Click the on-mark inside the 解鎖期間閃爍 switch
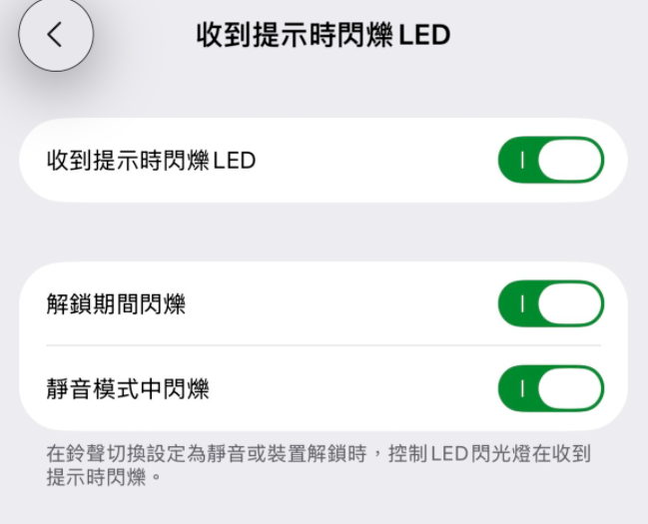Image resolution: width=648 pixels, height=524 pixels. 521,304
